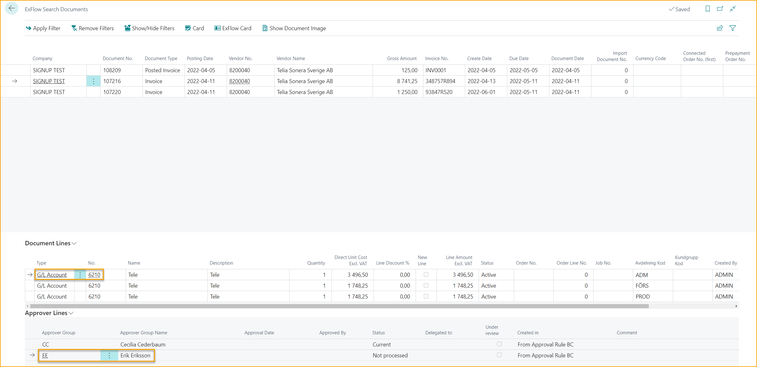757x367 pixels.
Task: Select the Remove Filters icon
Action: click(74, 28)
